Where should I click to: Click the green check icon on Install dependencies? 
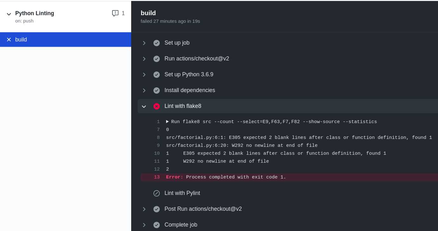tap(157, 91)
